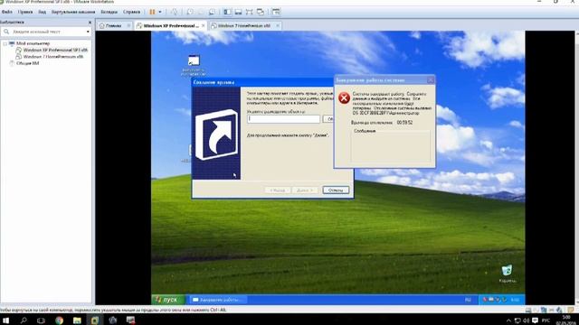
Task: Show hidden tray icons chevron
Action: coord(508,320)
